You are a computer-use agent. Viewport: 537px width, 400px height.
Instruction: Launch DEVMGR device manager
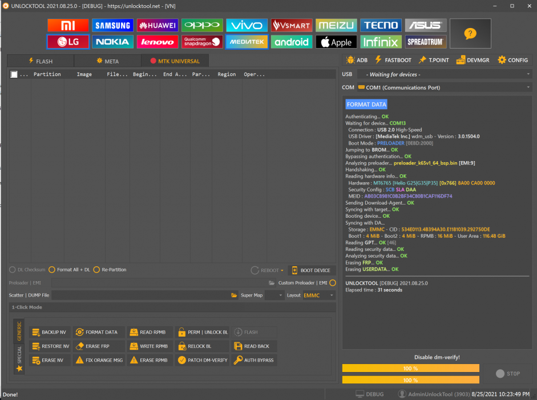pos(473,60)
